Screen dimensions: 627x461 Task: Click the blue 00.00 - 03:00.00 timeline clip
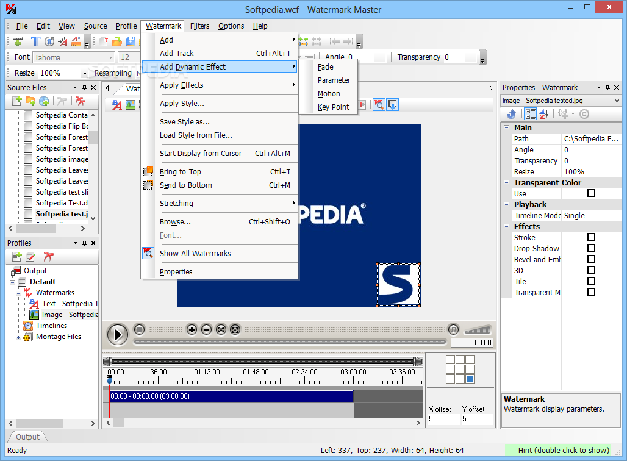click(x=231, y=396)
